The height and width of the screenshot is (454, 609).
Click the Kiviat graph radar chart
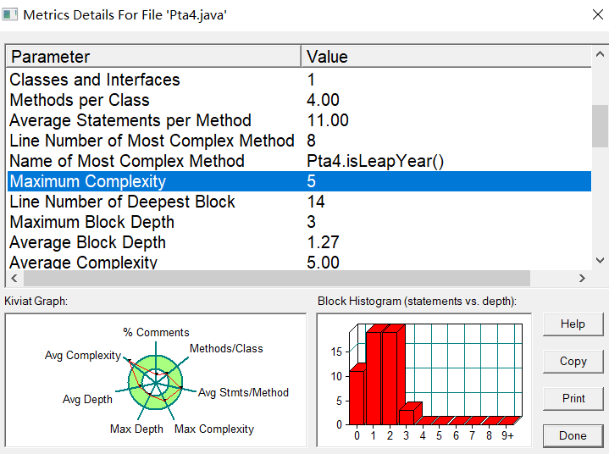[x=155, y=383]
